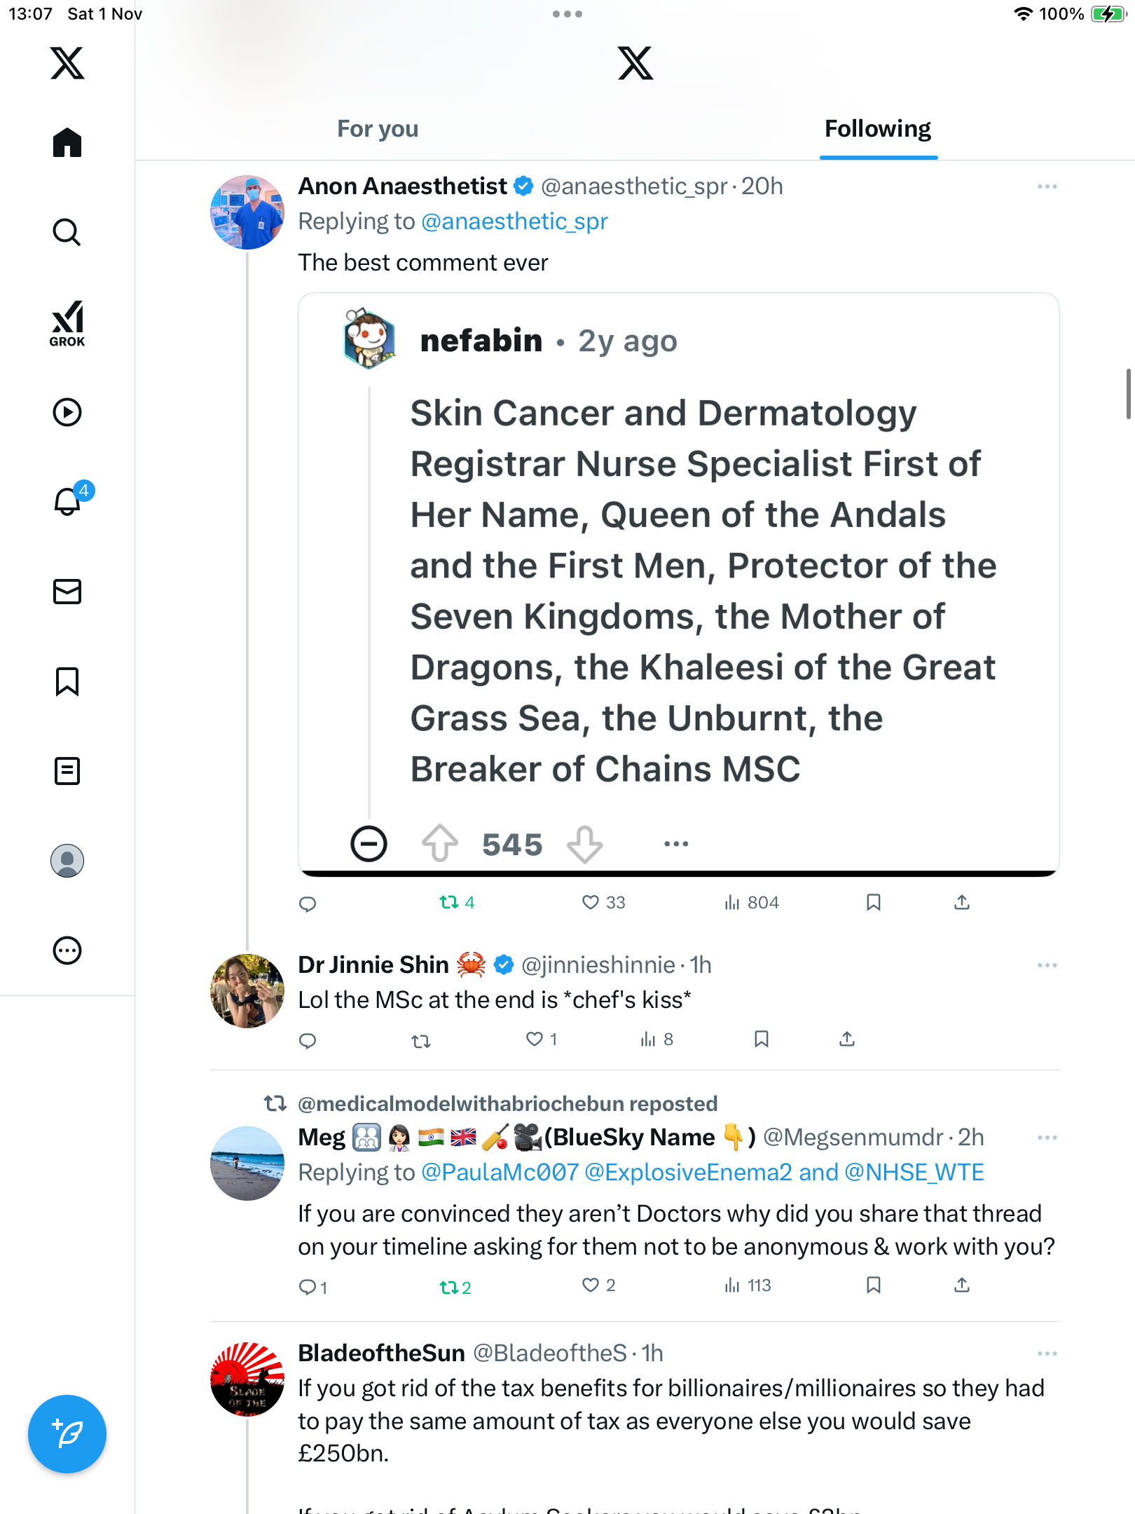The image size is (1135, 1514).
Task: Share Dr Jinnie Shin's reply
Action: [x=847, y=1039]
